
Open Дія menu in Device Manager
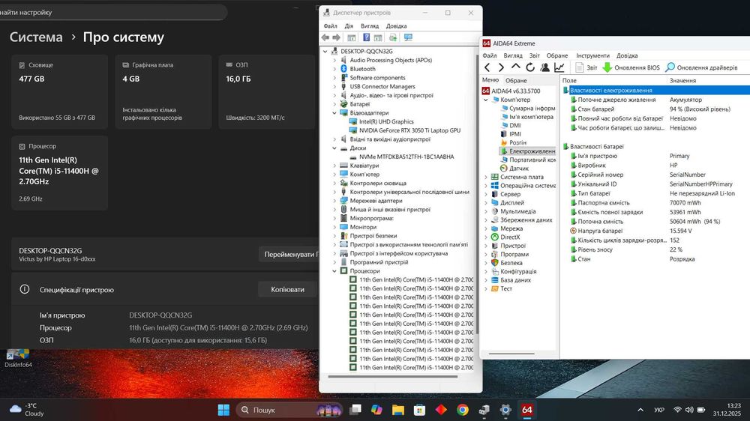coord(349,25)
